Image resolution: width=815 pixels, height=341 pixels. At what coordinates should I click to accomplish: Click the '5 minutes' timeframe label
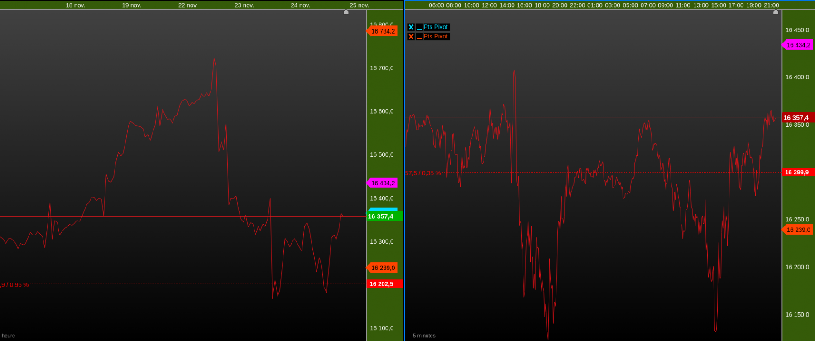[424, 336]
